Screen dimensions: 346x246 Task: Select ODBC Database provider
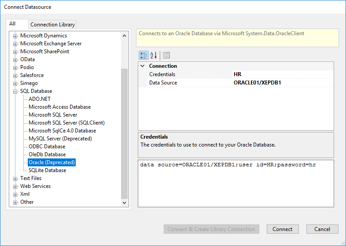(x=47, y=147)
